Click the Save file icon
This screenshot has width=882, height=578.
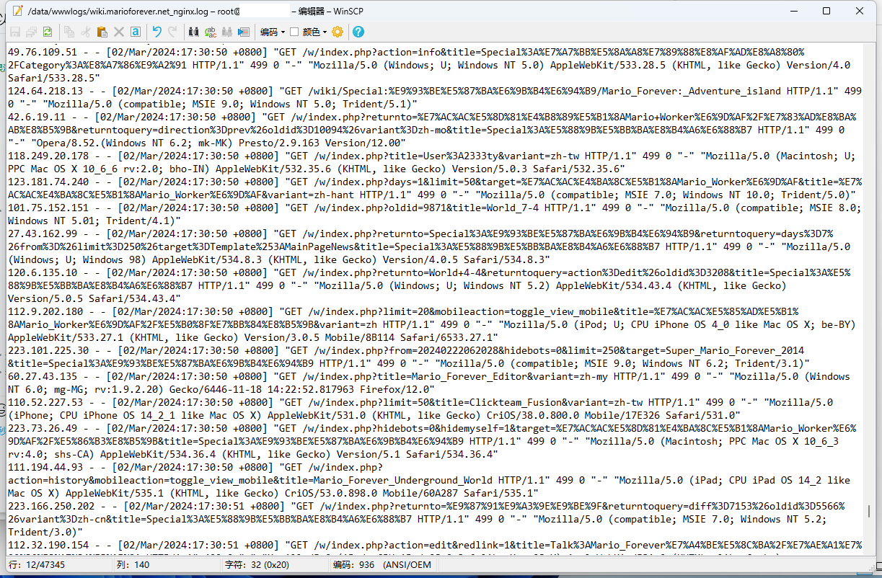(x=14, y=32)
